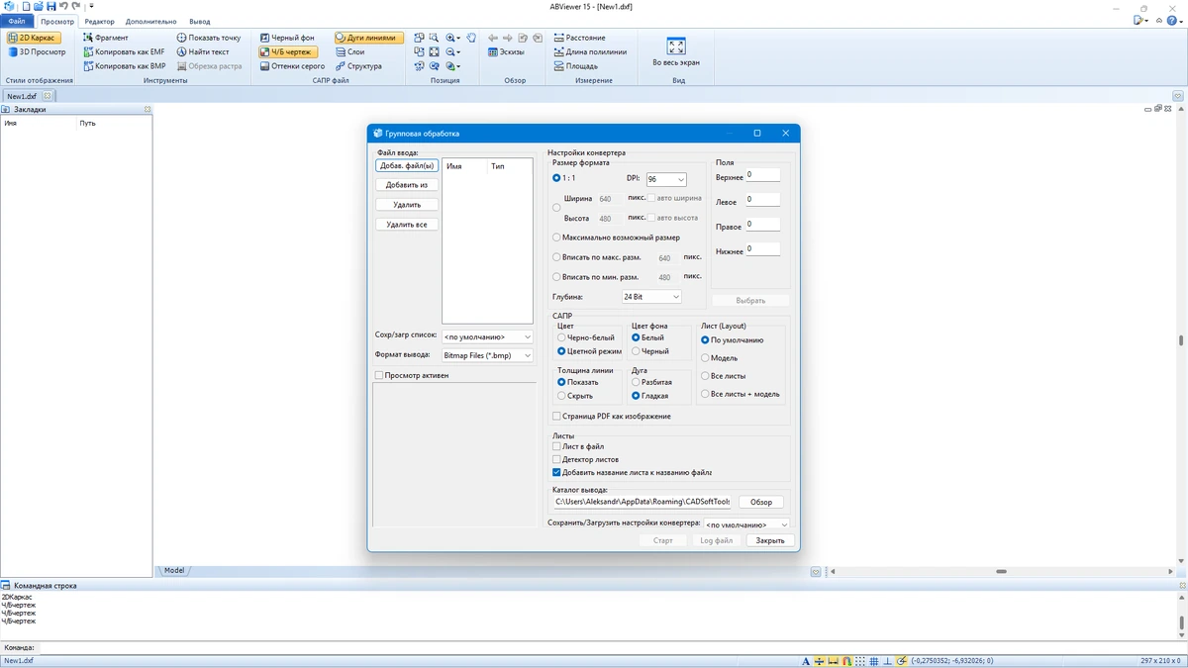Select Длина полилинии measurement
The width and height of the screenshot is (1188, 668).
pos(590,52)
